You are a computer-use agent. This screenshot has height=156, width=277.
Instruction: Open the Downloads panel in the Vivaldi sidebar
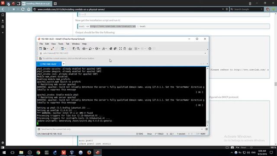point(3,21)
